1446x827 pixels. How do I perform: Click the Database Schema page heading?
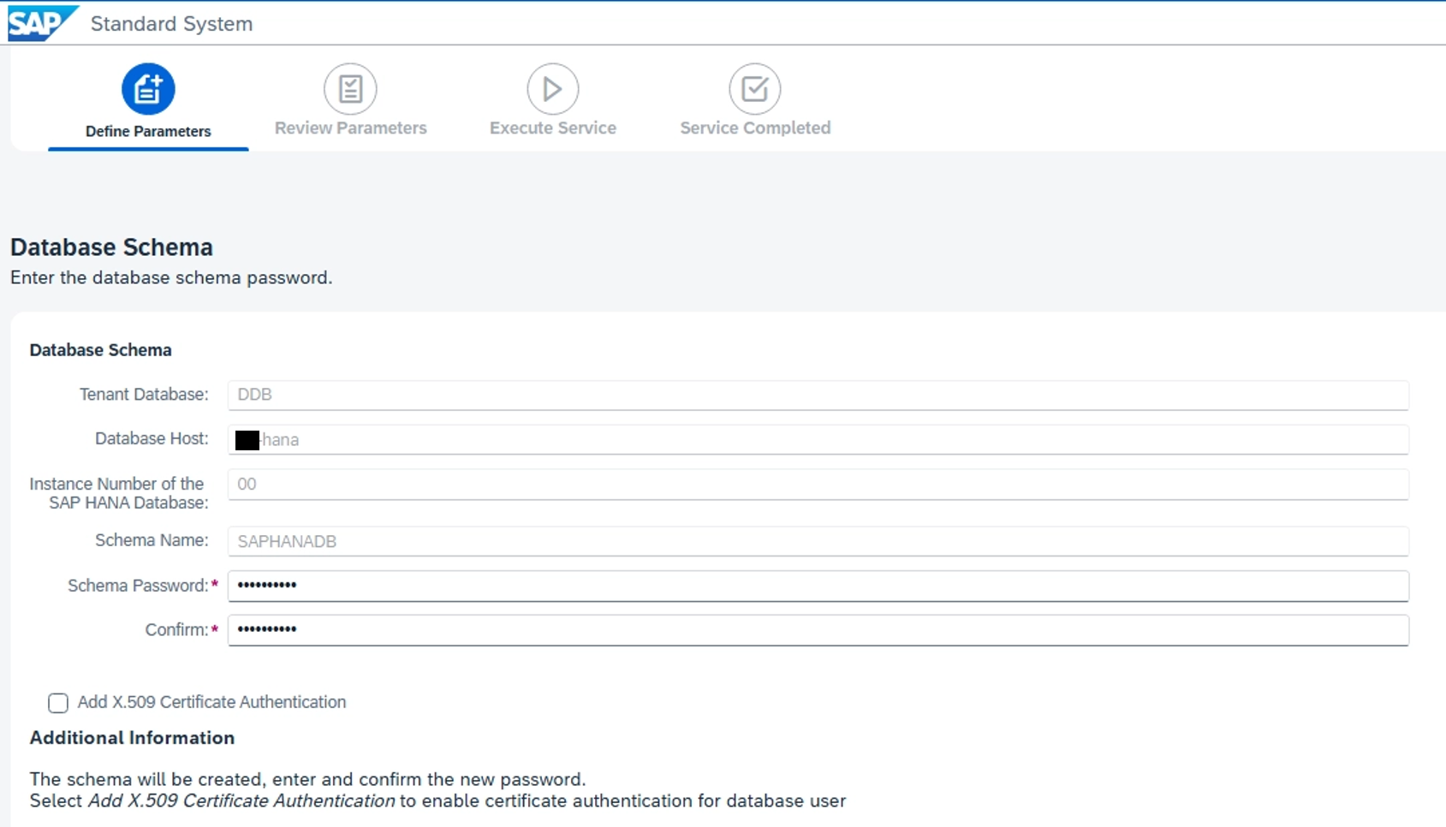(111, 247)
